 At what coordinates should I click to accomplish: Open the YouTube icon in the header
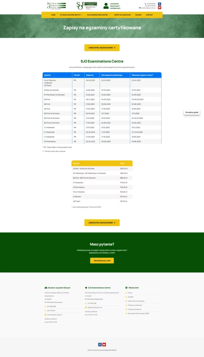(160, 8)
